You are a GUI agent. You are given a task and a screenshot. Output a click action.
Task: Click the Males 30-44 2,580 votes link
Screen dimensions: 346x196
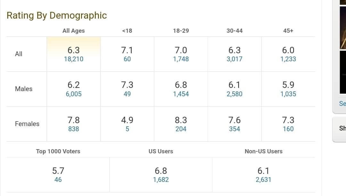(x=234, y=94)
